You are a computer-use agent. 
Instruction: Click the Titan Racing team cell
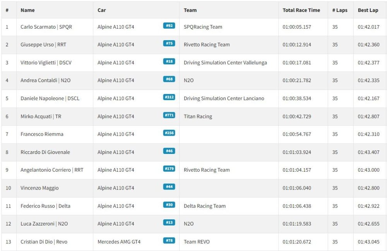coord(198,116)
